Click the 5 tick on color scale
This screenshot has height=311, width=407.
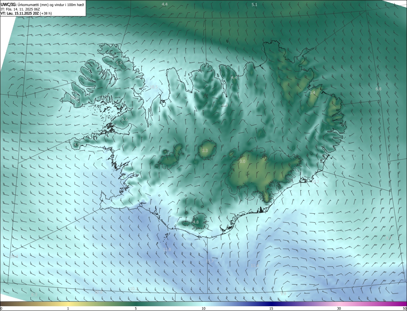tap(136, 308)
